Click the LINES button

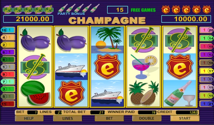(x=68, y=118)
